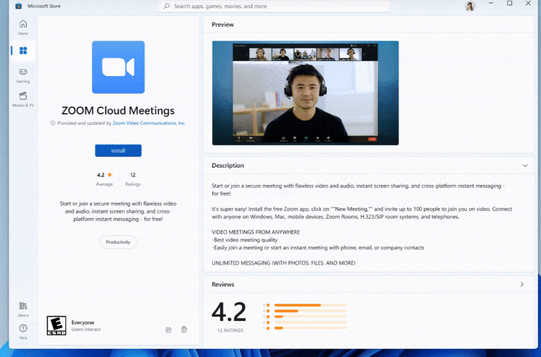Open Zoom Video Communications, Inc. publisher link
The height and width of the screenshot is (357, 541).
(149, 123)
